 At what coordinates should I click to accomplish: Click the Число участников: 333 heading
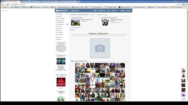tap(79, 61)
